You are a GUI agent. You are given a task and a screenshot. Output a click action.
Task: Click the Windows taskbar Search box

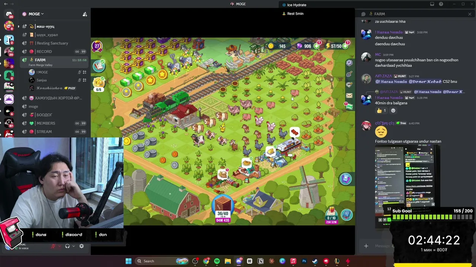(x=162, y=261)
